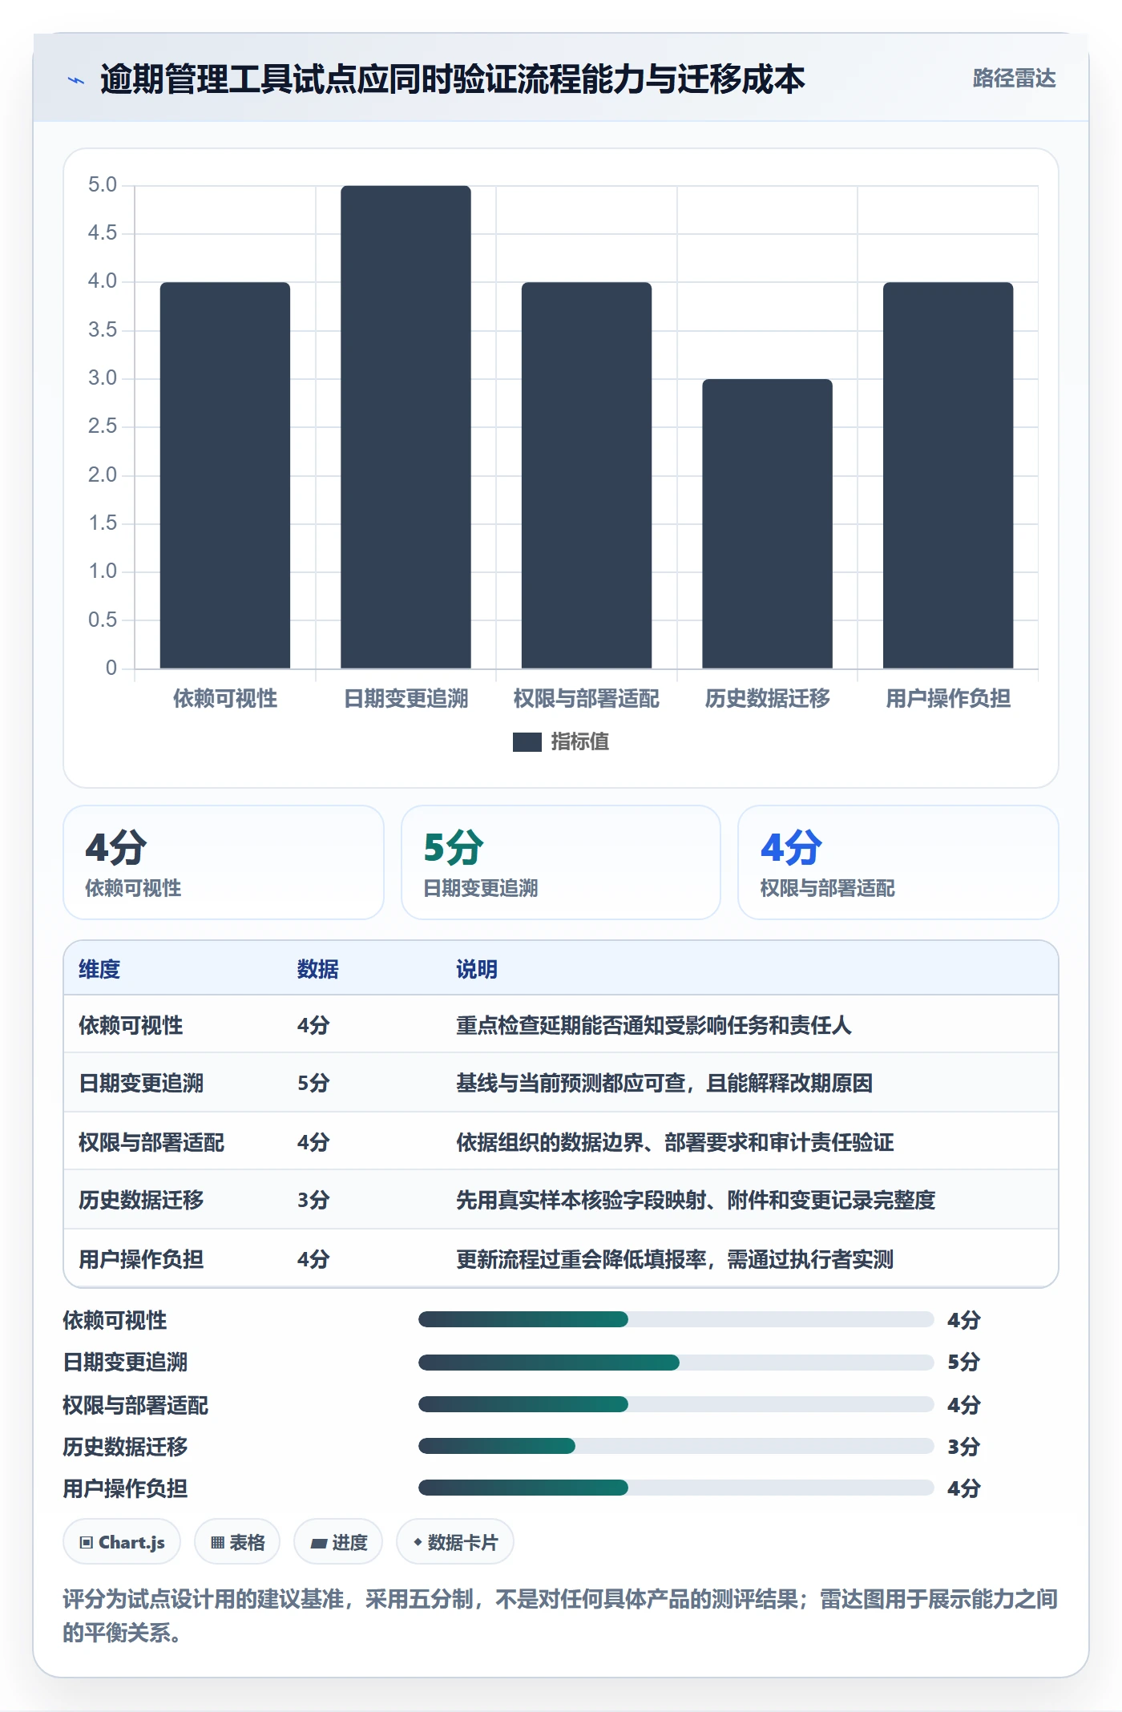Click the 历史数据迁移 progress bar
The height and width of the screenshot is (1712, 1122).
676,1446
